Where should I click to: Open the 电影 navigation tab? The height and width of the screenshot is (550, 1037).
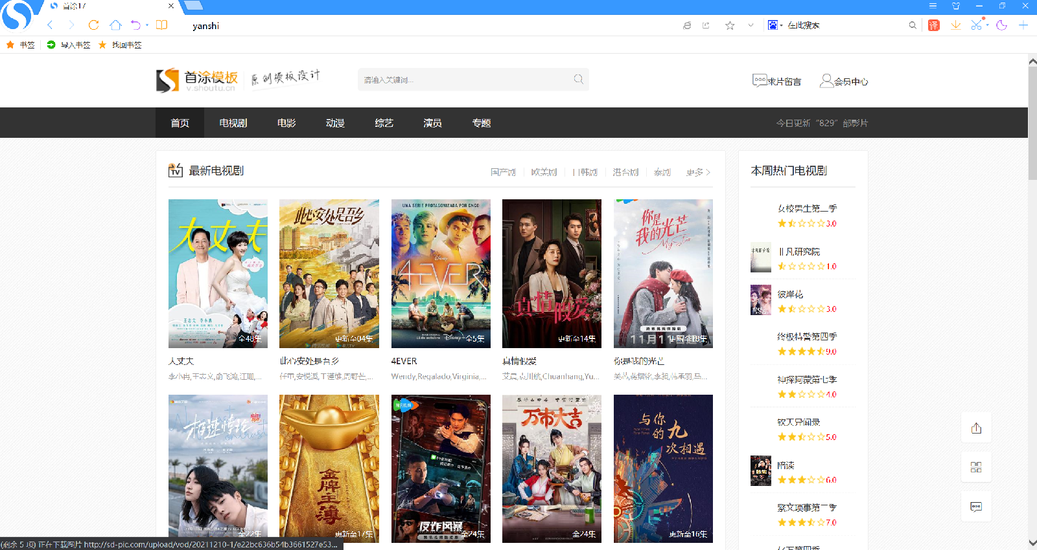[x=286, y=123]
